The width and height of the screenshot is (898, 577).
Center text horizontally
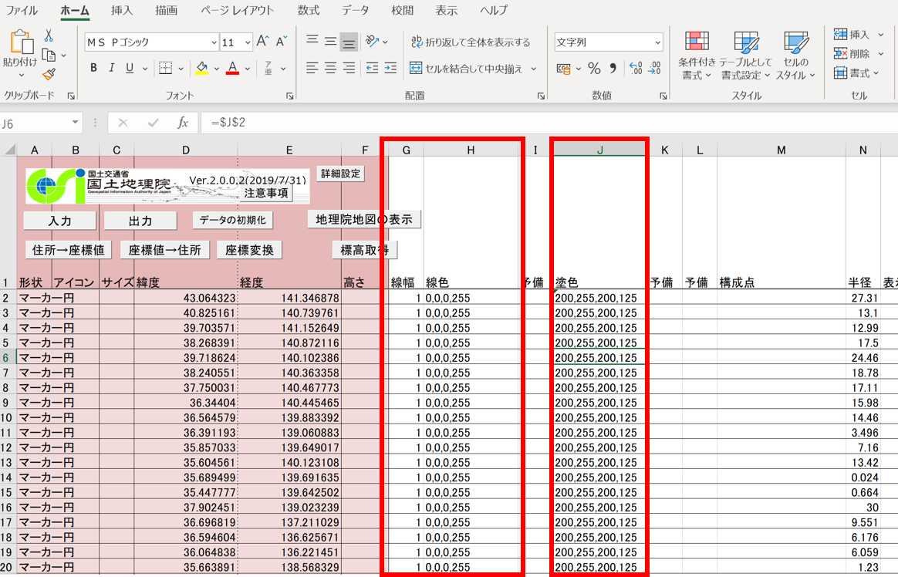pos(330,68)
